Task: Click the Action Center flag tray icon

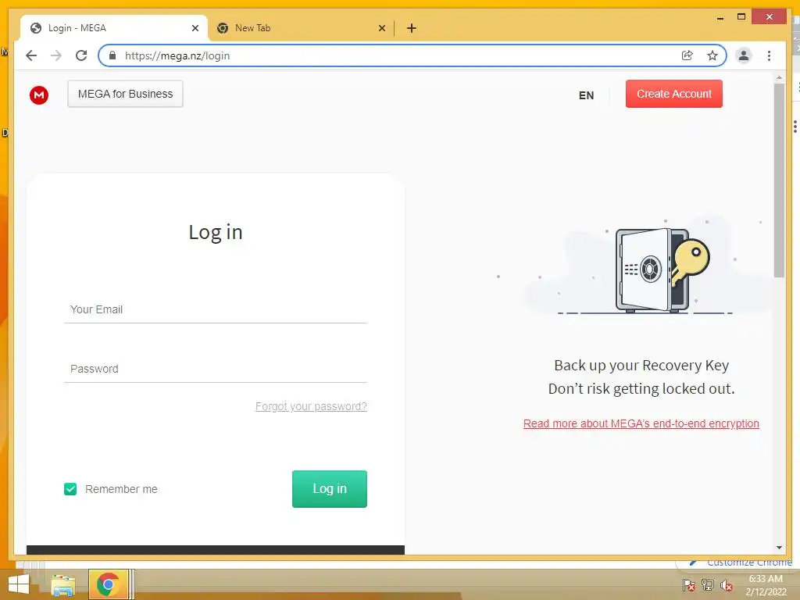Action: coord(688,585)
